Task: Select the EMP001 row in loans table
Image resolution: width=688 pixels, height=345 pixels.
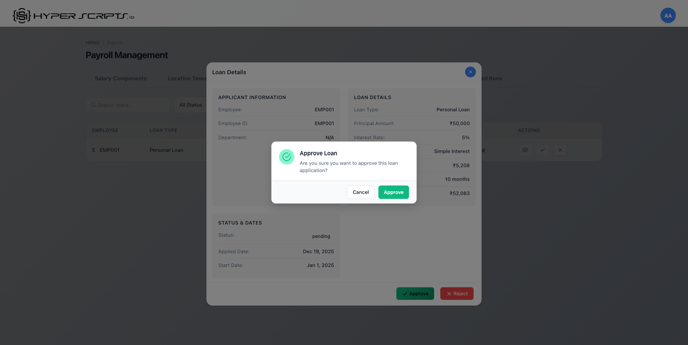Action: click(x=110, y=150)
